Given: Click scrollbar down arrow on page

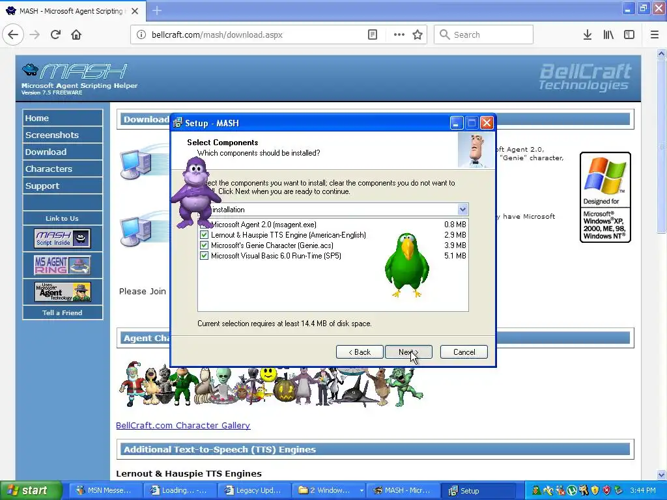Looking at the screenshot, I should tap(661, 475).
